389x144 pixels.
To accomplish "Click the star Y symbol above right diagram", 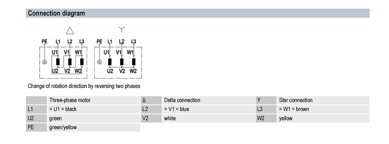I will click(x=121, y=30).
